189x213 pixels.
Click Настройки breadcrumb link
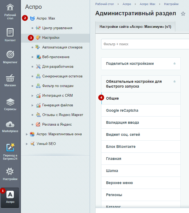coord(171,4)
